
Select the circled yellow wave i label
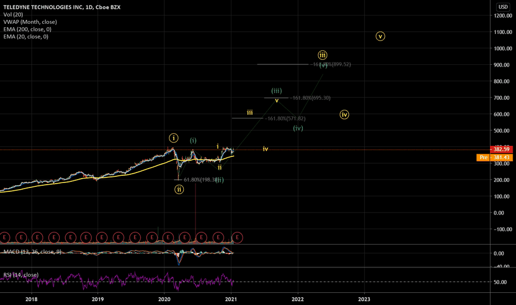click(x=174, y=138)
